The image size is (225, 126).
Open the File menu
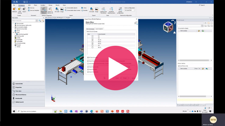pyautogui.click(x=14, y=5)
